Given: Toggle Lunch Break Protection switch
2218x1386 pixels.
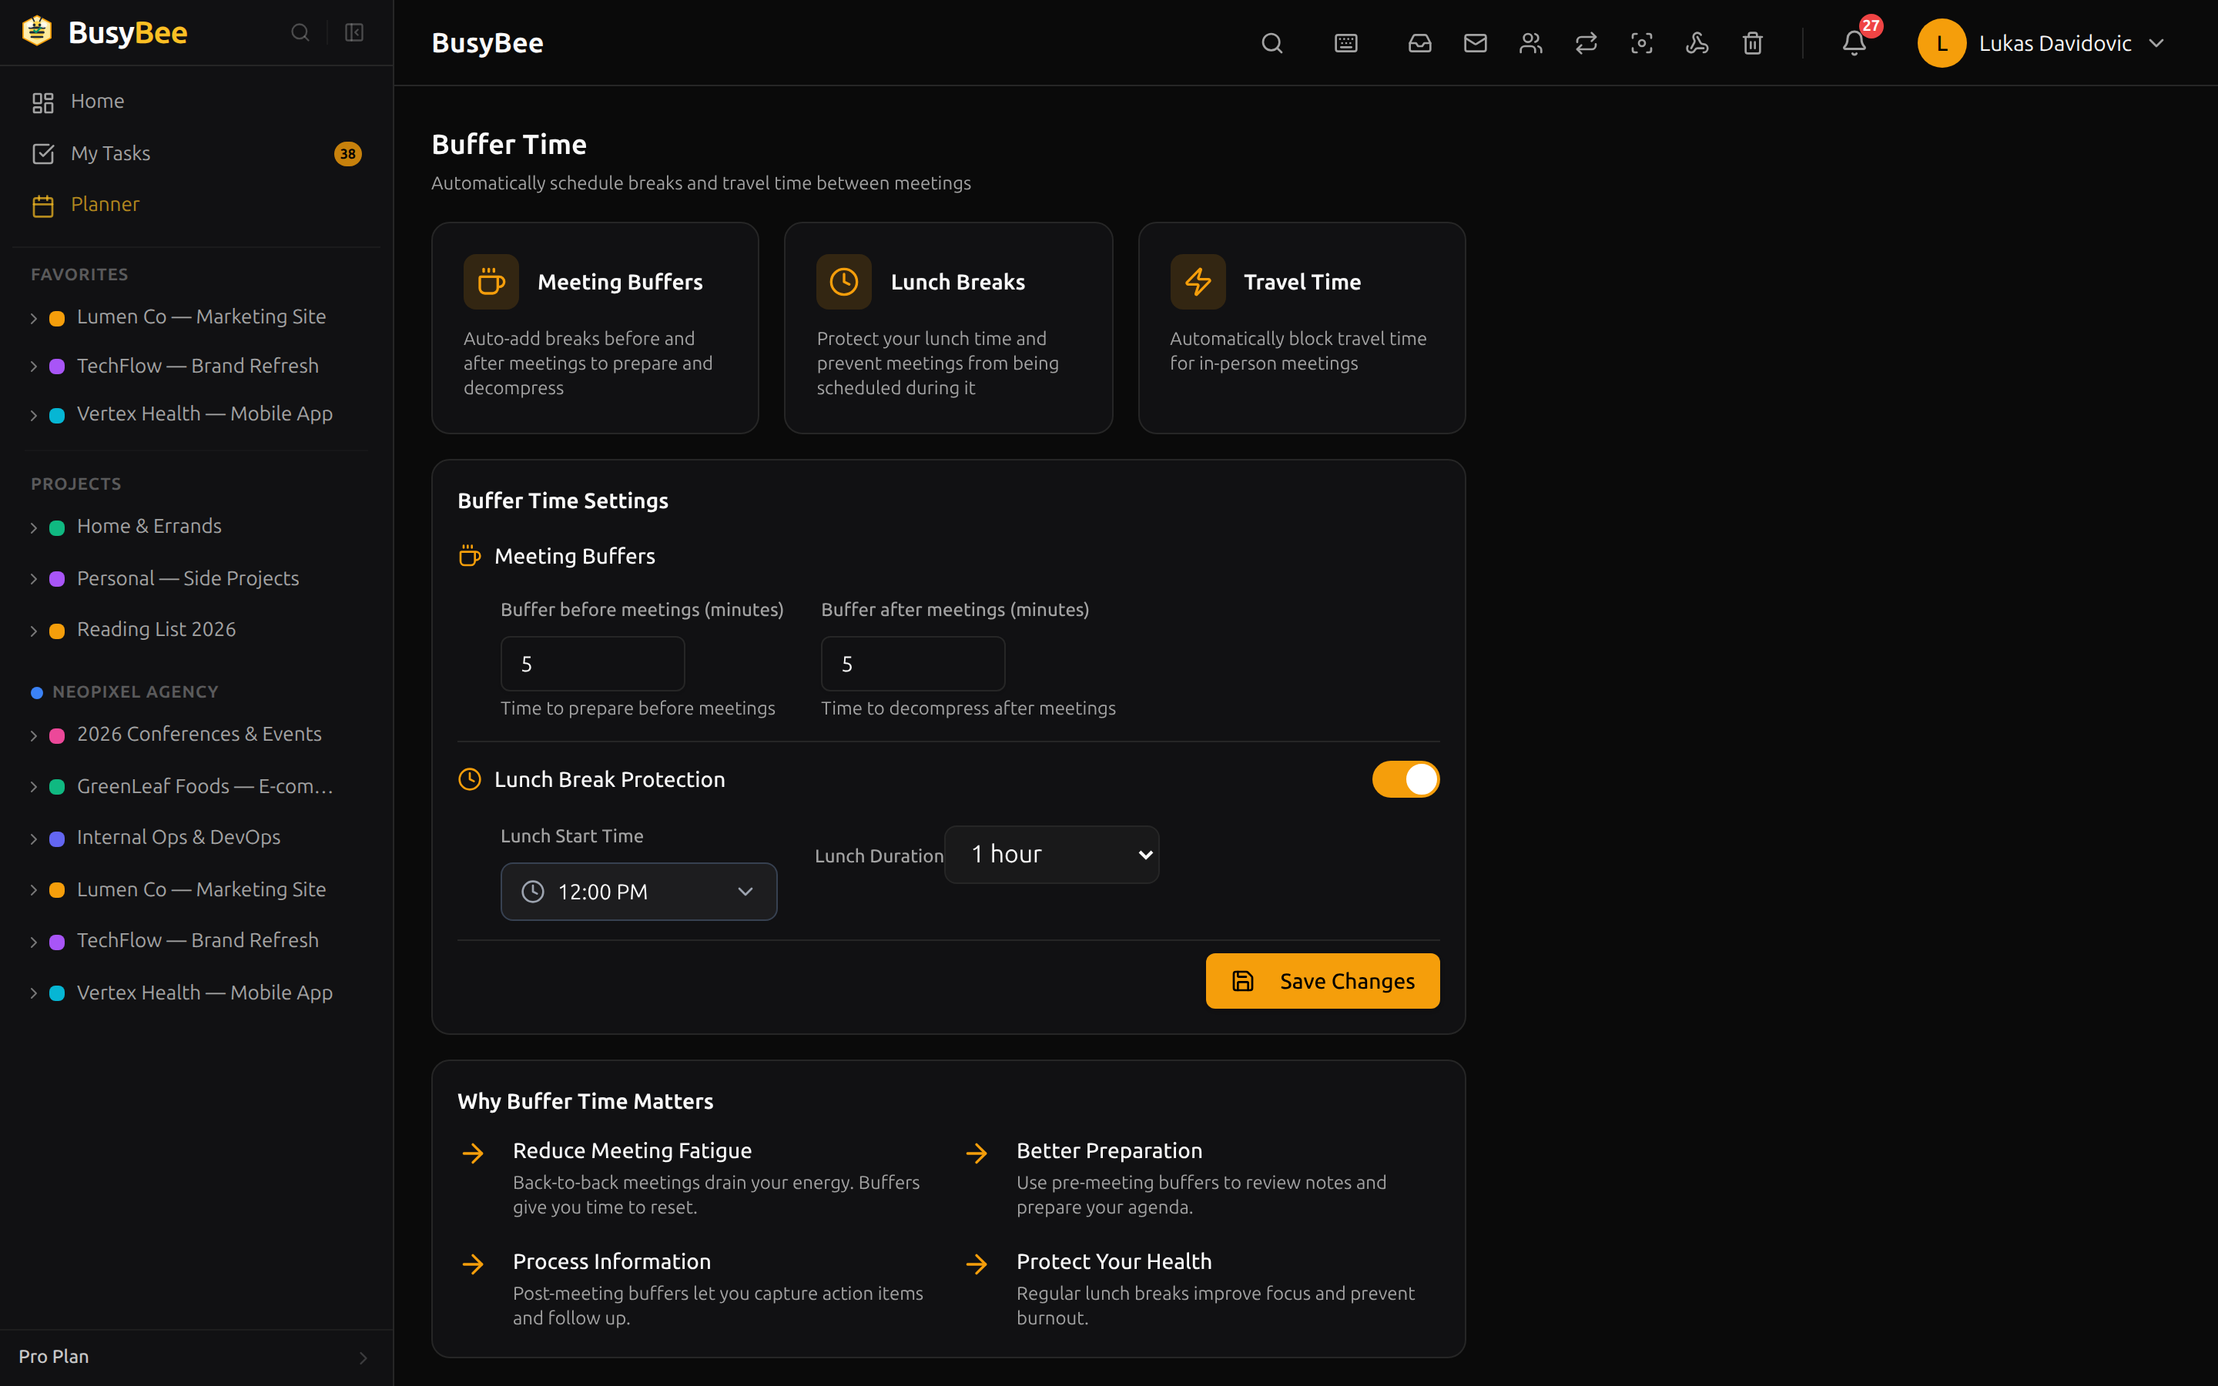Looking at the screenshot, I should click(1405, 779).
